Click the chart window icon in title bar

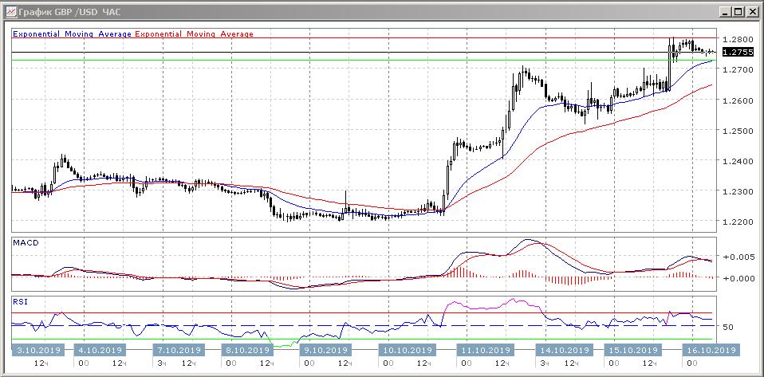[x=11, y=13]
